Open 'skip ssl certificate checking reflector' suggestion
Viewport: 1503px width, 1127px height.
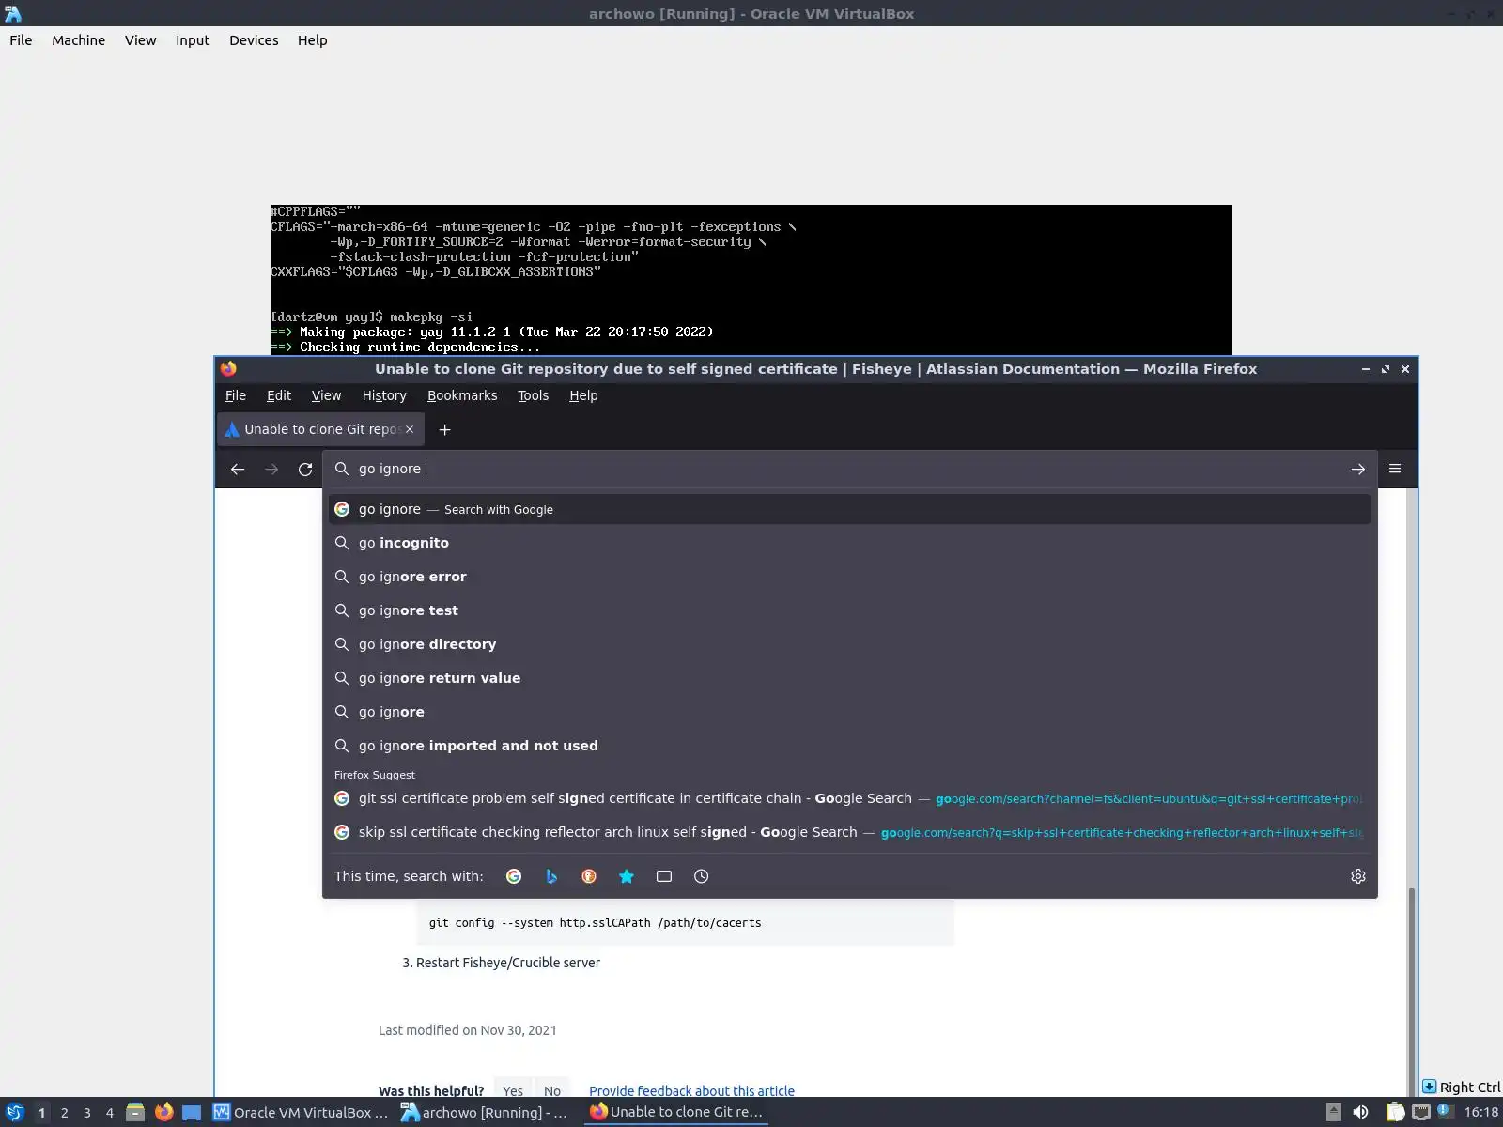coord(850,832)
